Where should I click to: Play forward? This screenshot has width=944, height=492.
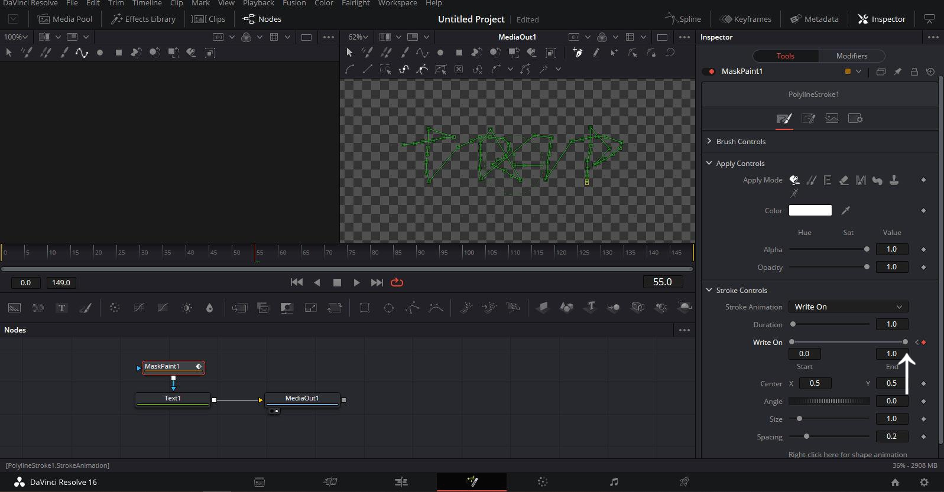click(x=356, y=282)
